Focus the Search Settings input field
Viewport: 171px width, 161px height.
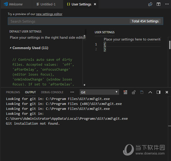(85, 21)
